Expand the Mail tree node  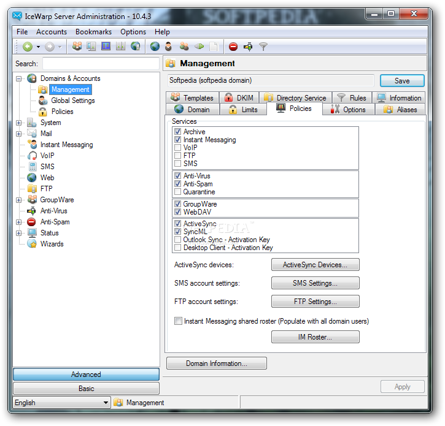19,134
